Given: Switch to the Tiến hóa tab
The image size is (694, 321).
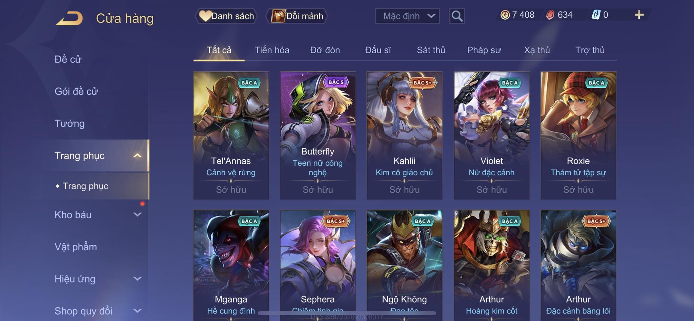Looking at the screenshot, I should [x=272, y=50].
